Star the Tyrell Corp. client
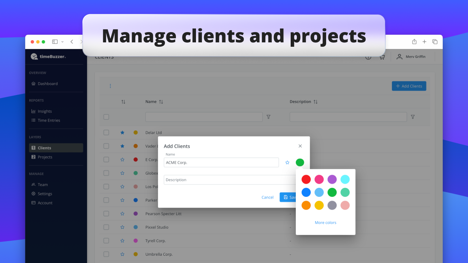The width and height of the screenshot is (468, 263). 122,241
